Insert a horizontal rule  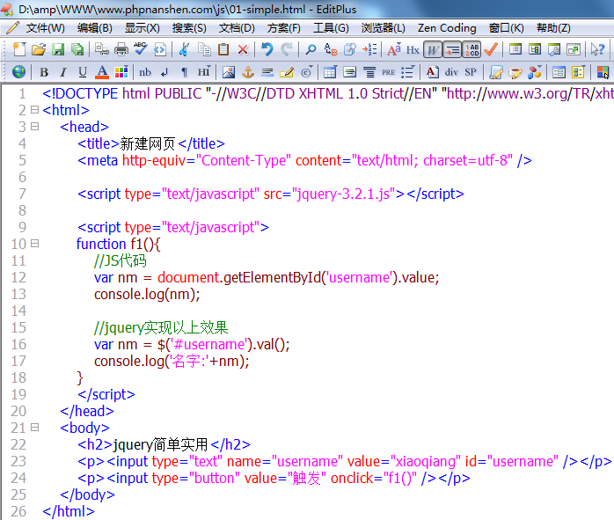[267, 72]
